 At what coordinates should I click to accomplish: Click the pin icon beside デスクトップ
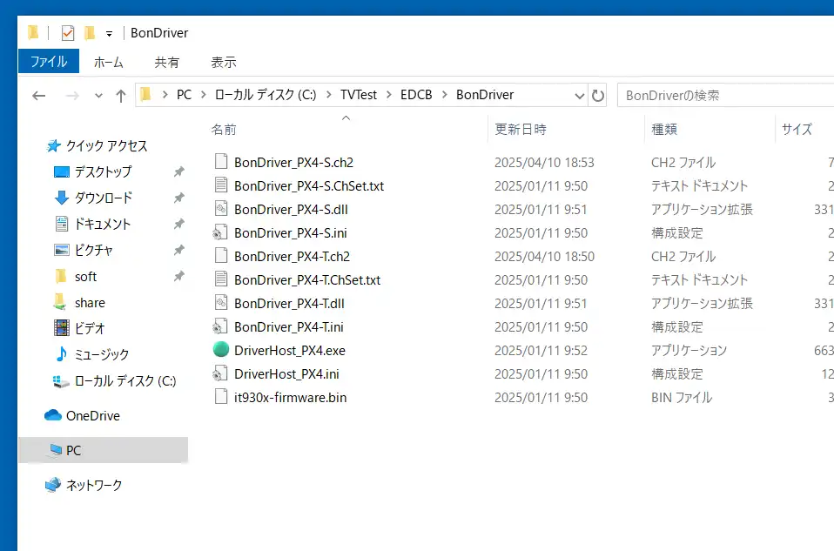click(x=179, y=171)
